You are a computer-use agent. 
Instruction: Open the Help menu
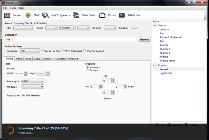(22, 8)
